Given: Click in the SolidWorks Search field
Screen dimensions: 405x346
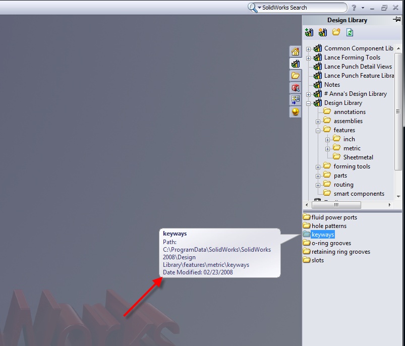Looking at the screenshot, I should point(304,8).
